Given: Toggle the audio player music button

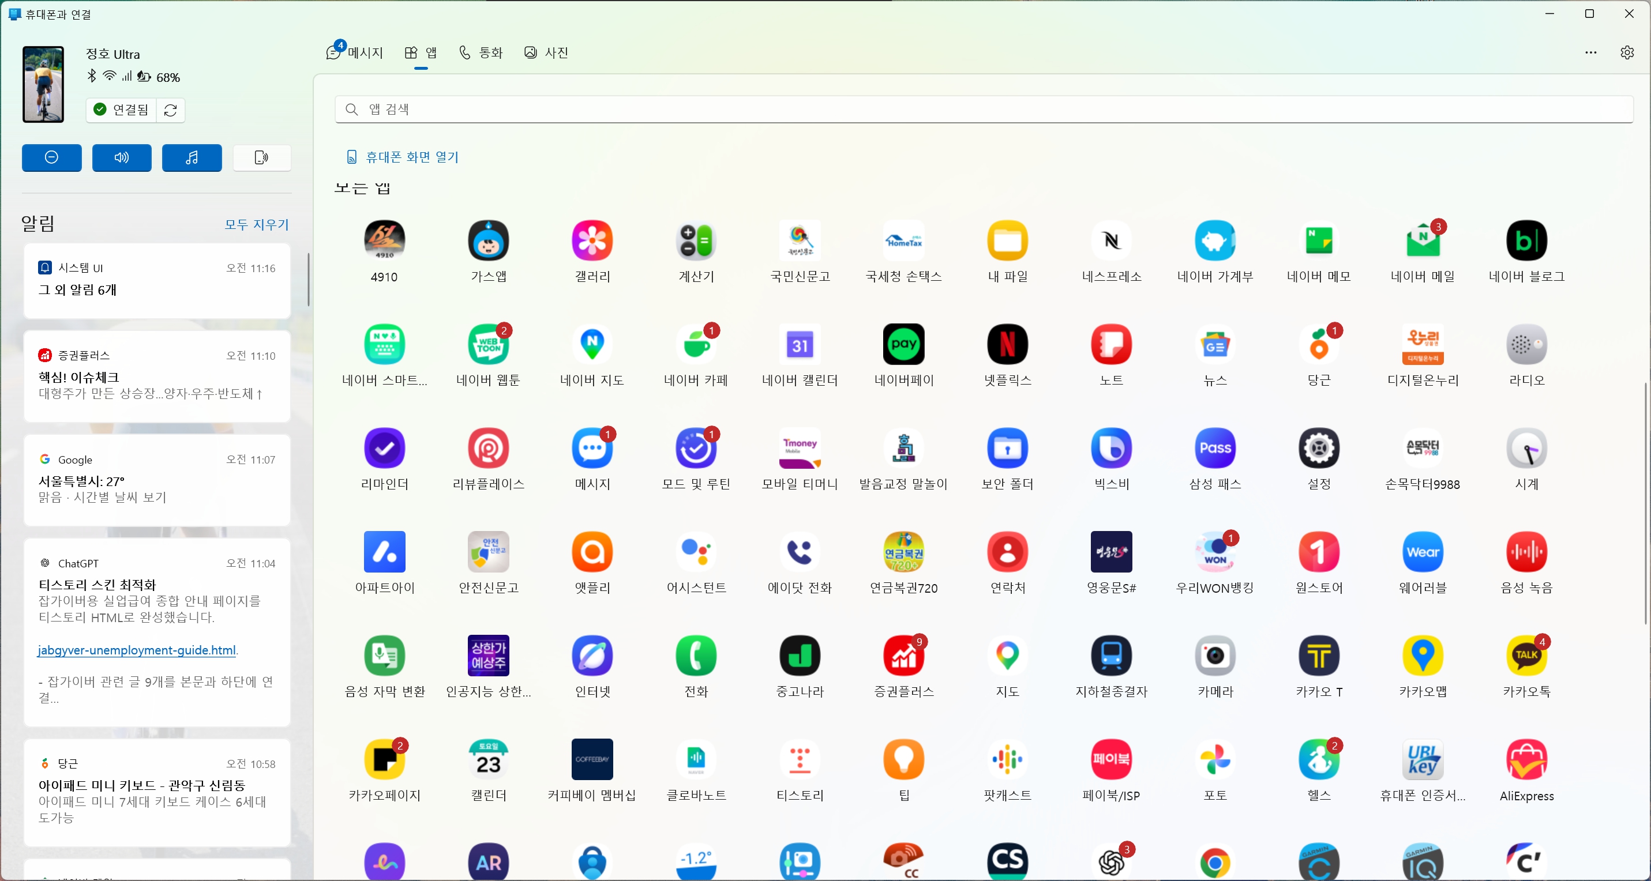Looking at the screenshot, I should 192,157.
